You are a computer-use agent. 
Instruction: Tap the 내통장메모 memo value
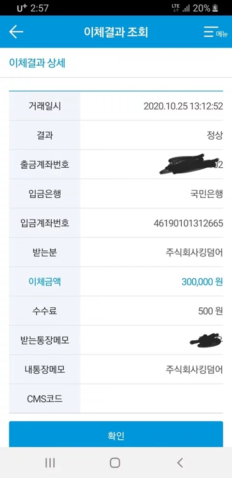pos(194,370)
